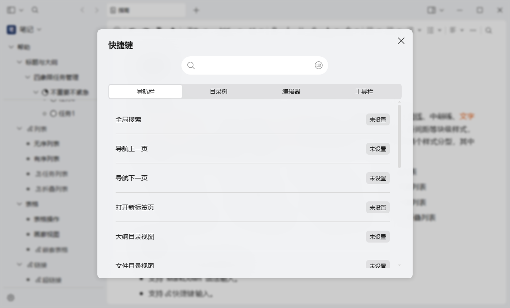Click inside the shortcut search input field
510x308 pixels.
pos(251,65)
